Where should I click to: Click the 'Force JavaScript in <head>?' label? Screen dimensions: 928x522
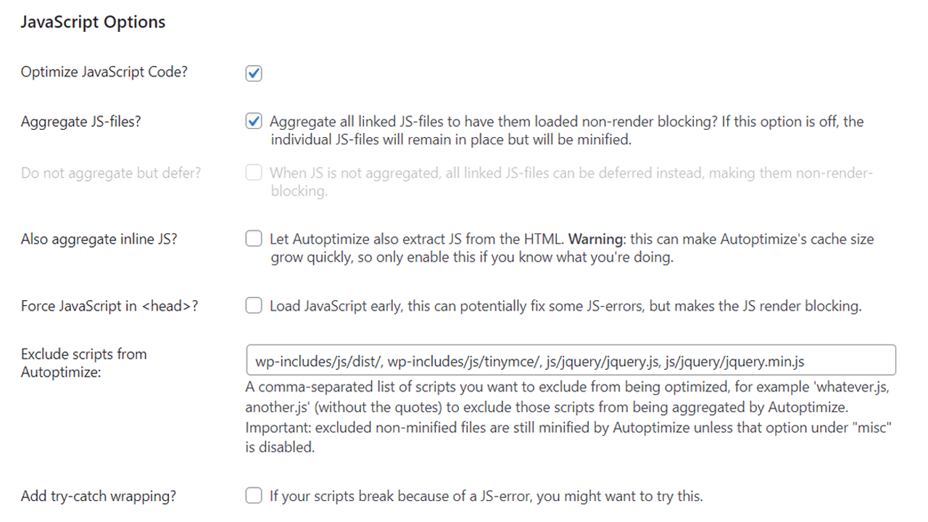coord(109,306)
